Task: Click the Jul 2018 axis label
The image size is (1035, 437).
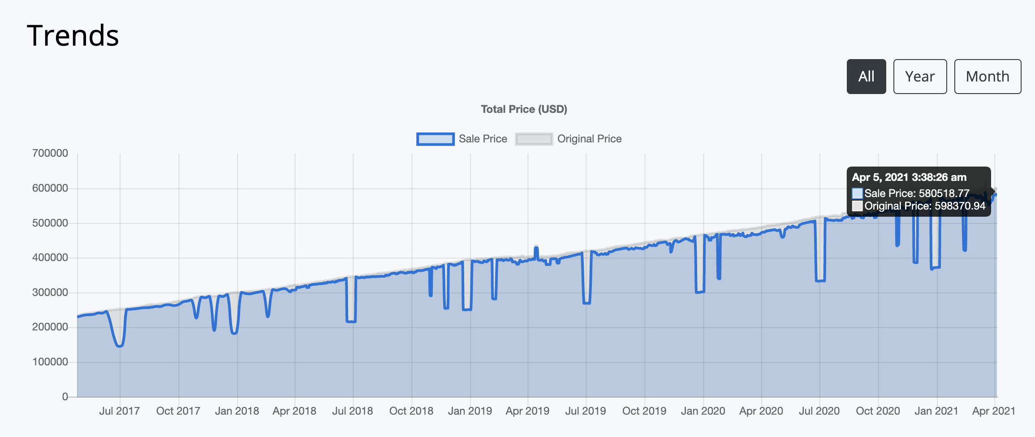Action: [353, 411]
